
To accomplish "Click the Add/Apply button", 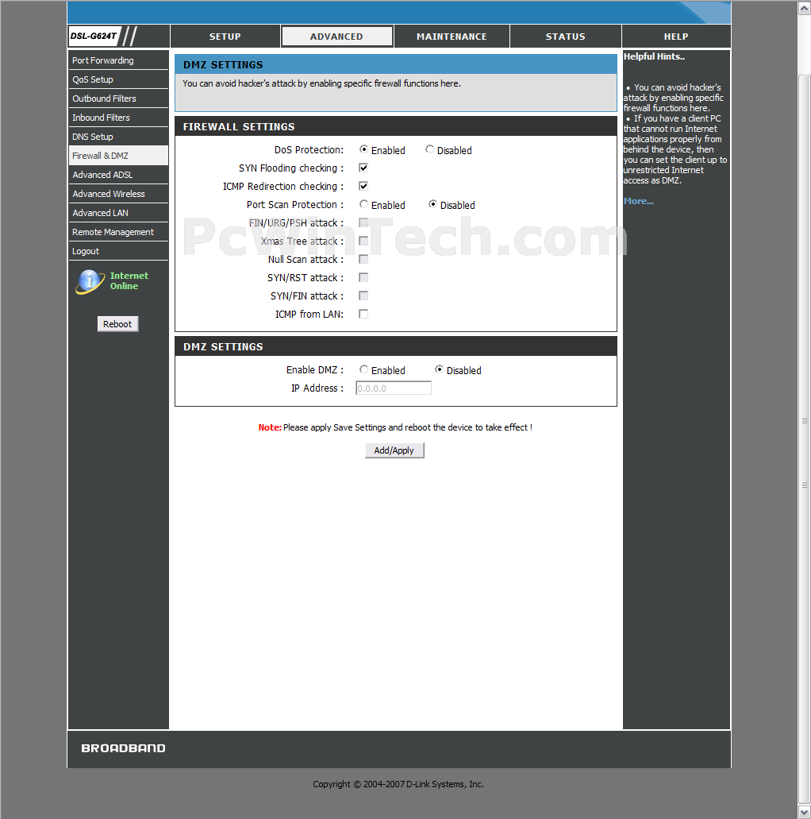I will coord(394,450).
